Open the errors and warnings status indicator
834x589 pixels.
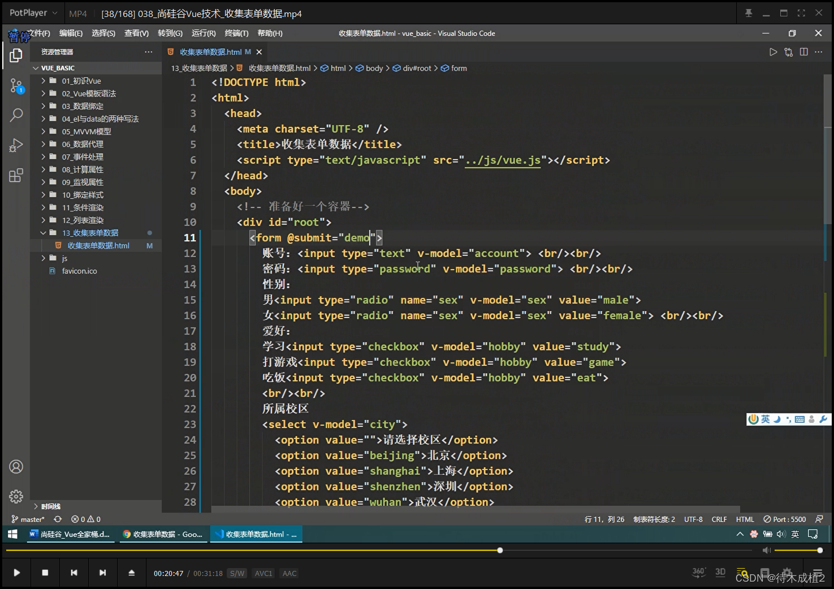(x=86, y=519)
